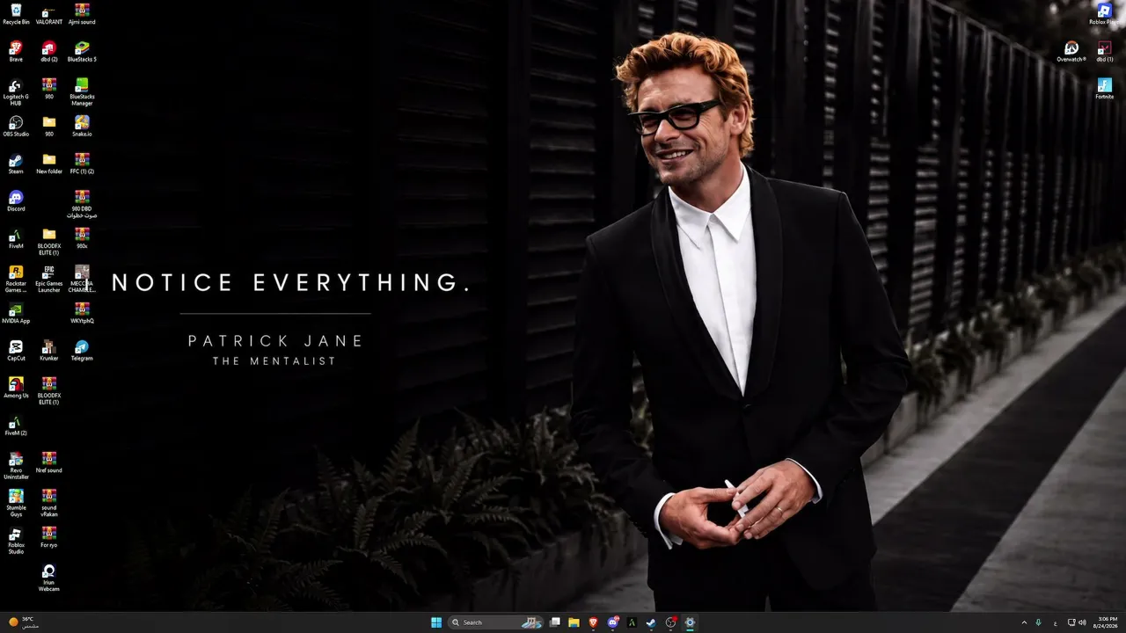Open the Roblox Studio shortcut

pyautogui.click(x=16, y=541)
